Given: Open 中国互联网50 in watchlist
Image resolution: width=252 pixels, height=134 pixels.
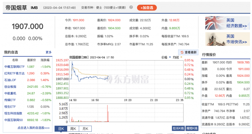Looking at the screenshot, I should [x=13, y=120].
